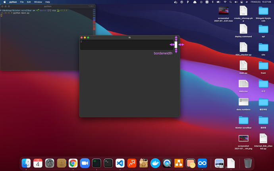Click the white scrollbar in the tk window
Screen dimensions: 274x171
click(176, 44)
